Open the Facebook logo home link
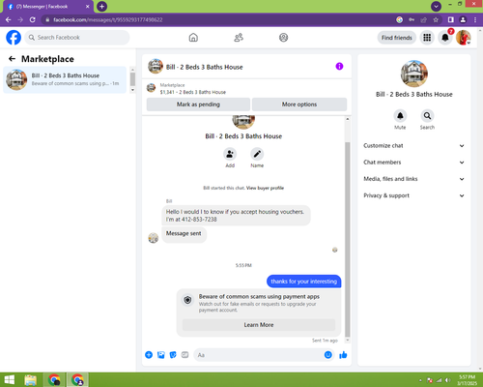483x387 pixels. pyautogui.click(x=14, y=38)
